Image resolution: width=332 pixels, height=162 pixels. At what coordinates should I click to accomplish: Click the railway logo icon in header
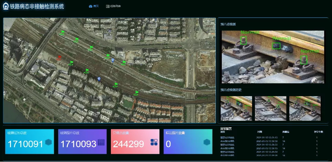click(6, 6)
